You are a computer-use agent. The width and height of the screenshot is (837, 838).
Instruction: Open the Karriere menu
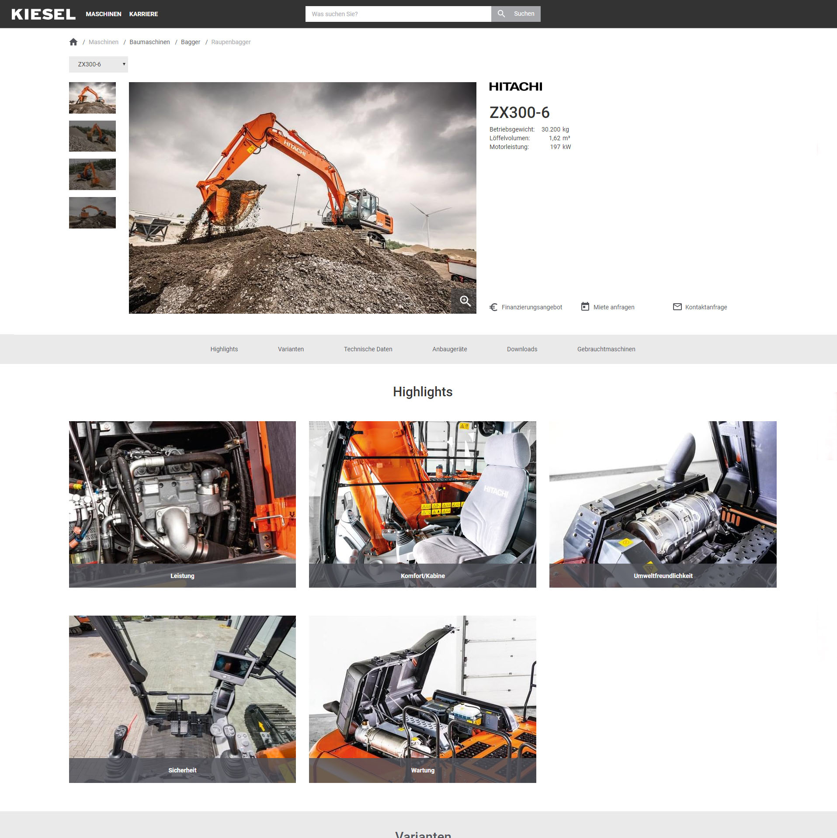pos(143,14)
